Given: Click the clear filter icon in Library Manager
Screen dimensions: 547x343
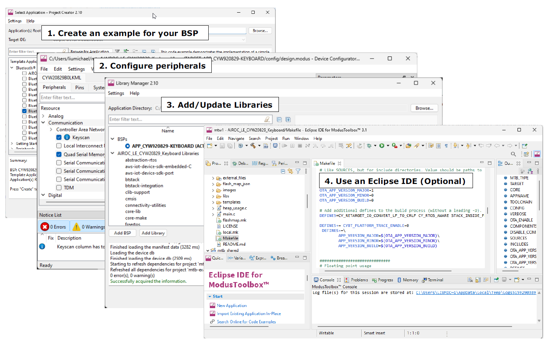Looking at the screenshot, I should [267, 120].
